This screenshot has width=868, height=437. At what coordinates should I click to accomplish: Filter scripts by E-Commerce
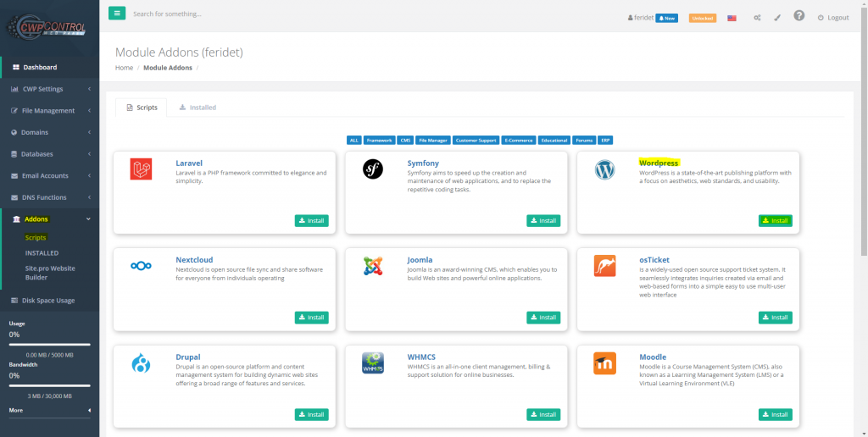pos(519,141)
